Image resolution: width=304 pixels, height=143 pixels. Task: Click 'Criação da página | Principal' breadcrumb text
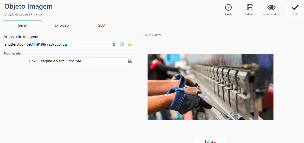(x=23, y=14)
